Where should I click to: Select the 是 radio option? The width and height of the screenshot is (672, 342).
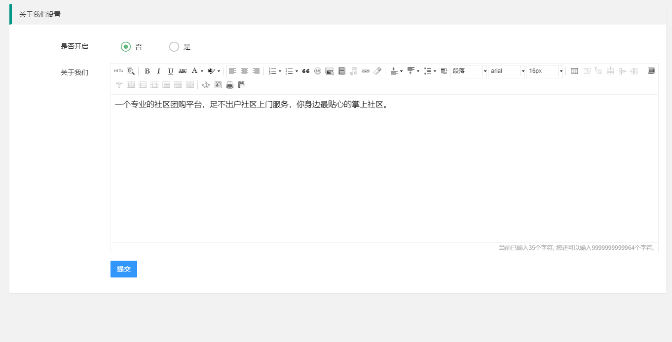point(174,47)
